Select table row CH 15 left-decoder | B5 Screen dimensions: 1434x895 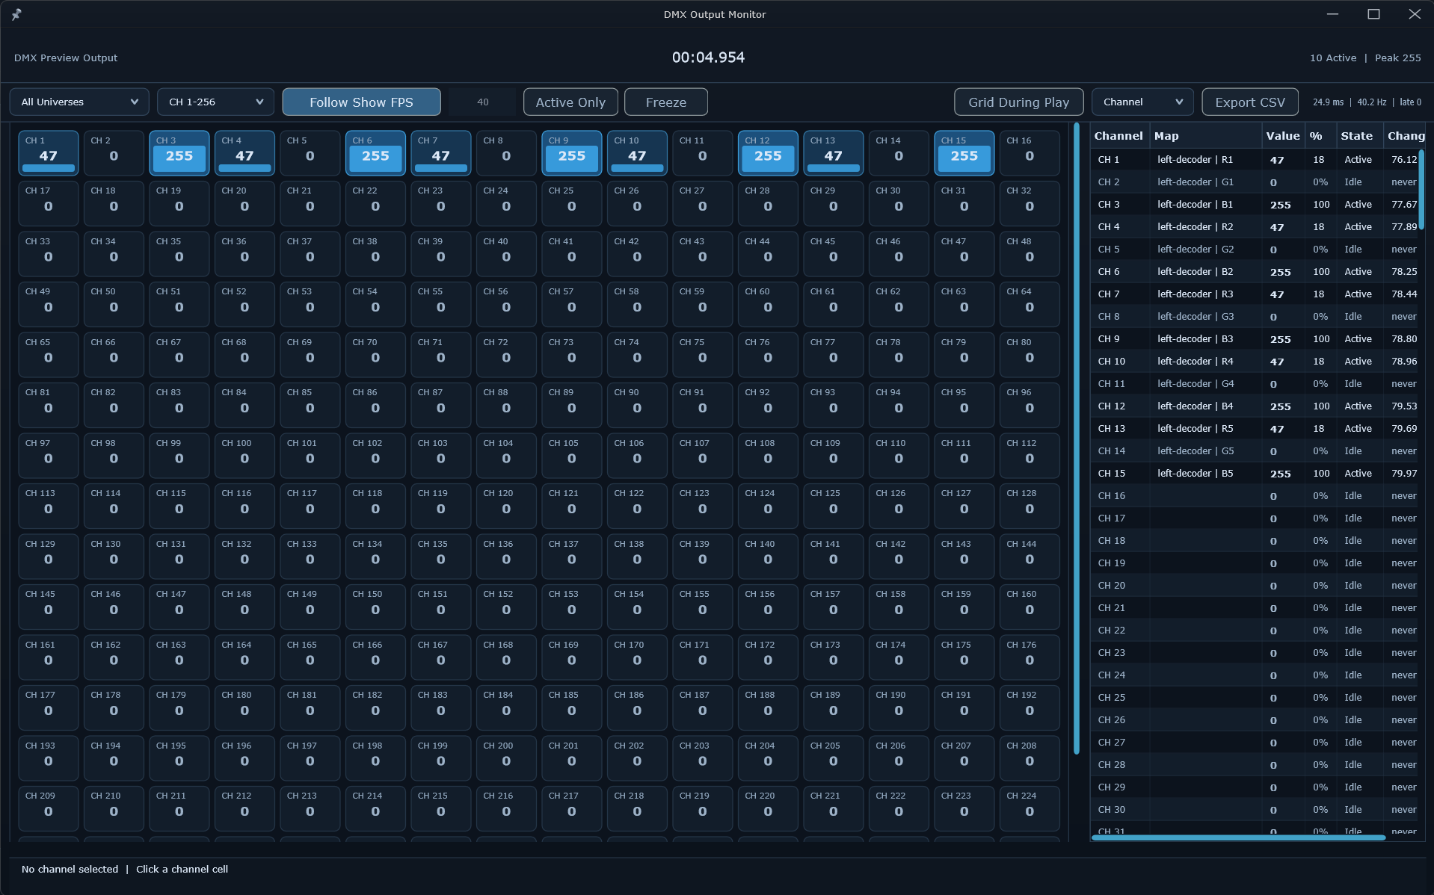coord(1255,474)
